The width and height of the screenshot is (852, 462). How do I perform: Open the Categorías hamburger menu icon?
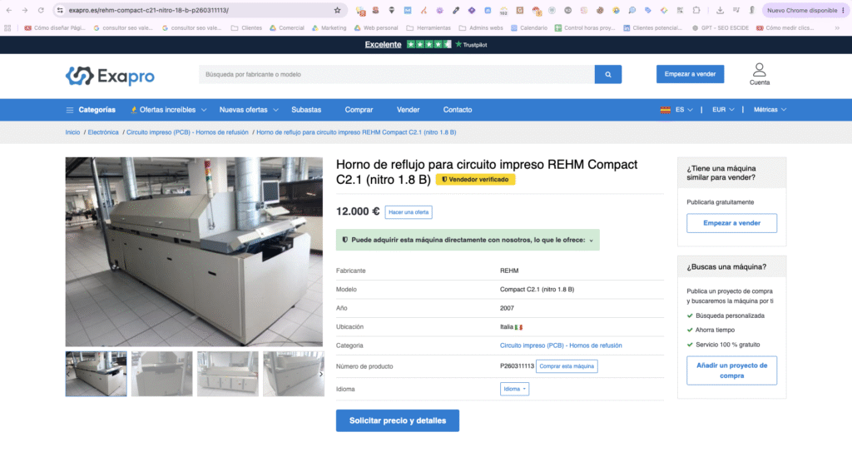tap(70, 110)
